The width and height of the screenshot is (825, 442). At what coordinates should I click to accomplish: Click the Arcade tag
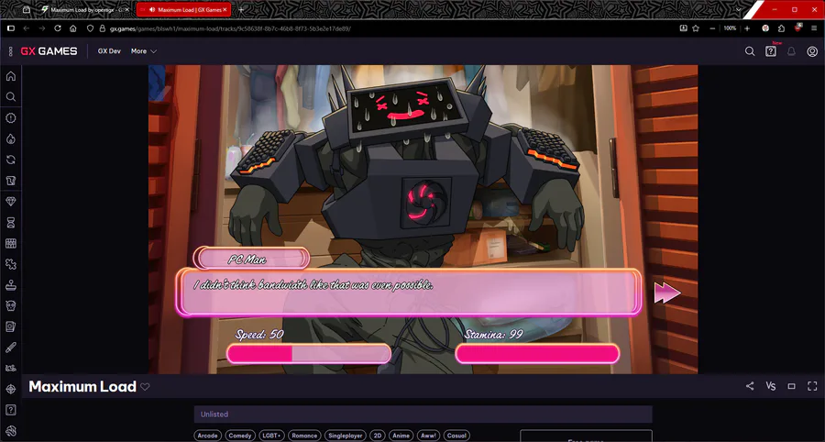[207, 436]
